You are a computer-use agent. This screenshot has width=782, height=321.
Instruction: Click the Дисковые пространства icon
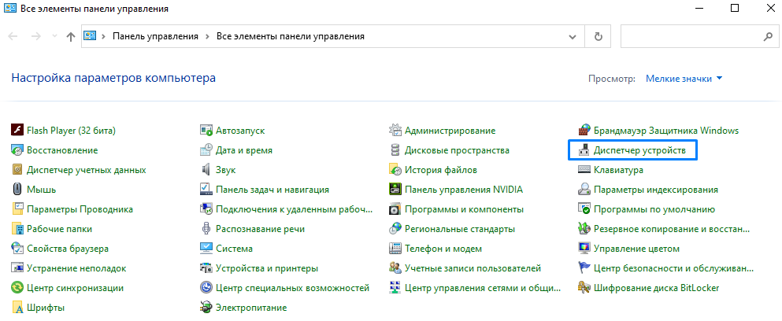(395, 150)
